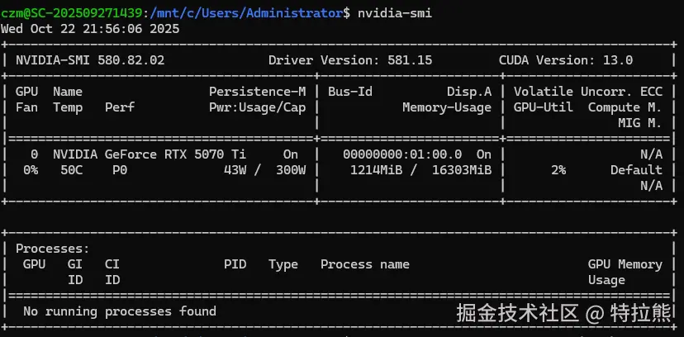Click the date line Wed Oct 22
This screenshot has width=684, height=337.
tap(90, 28)
